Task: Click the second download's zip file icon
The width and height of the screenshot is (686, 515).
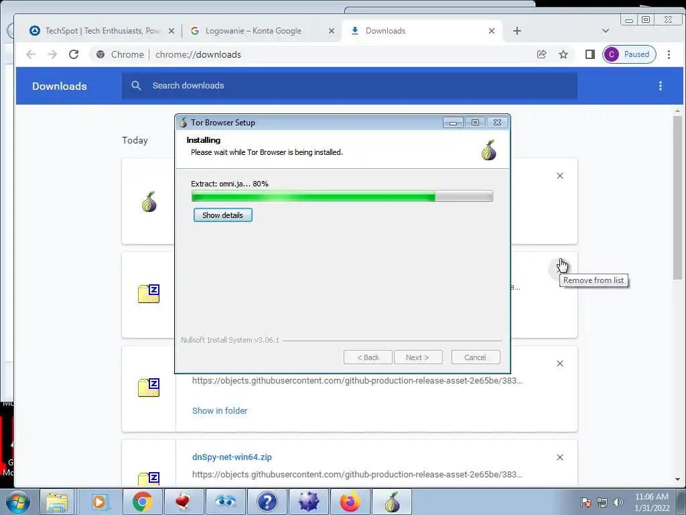Action: [x=149, y=294]
